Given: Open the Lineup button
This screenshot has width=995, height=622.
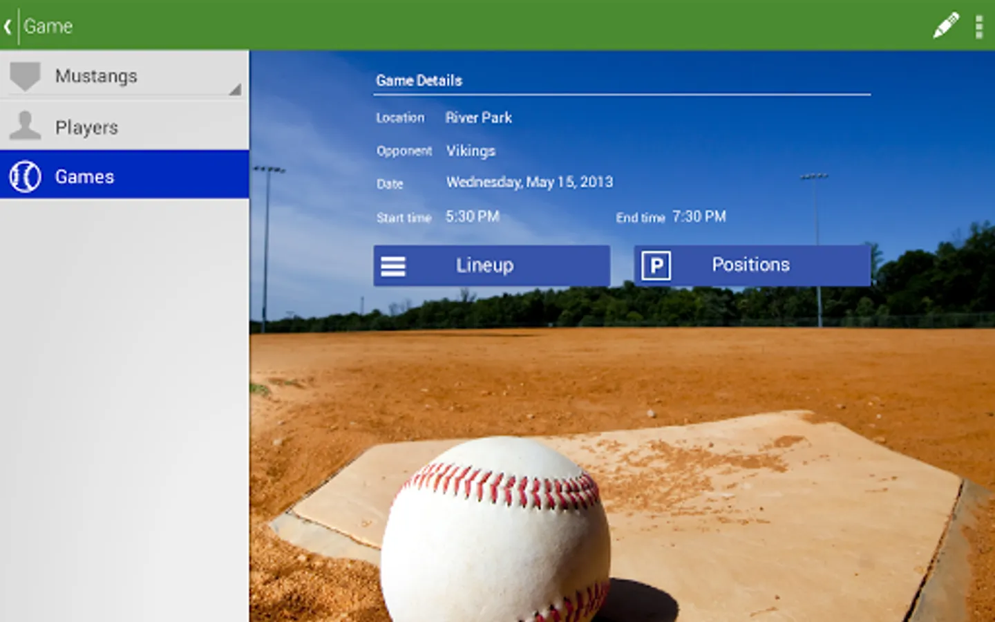Looking at the screenshot, I should click(x=491, y=265).
